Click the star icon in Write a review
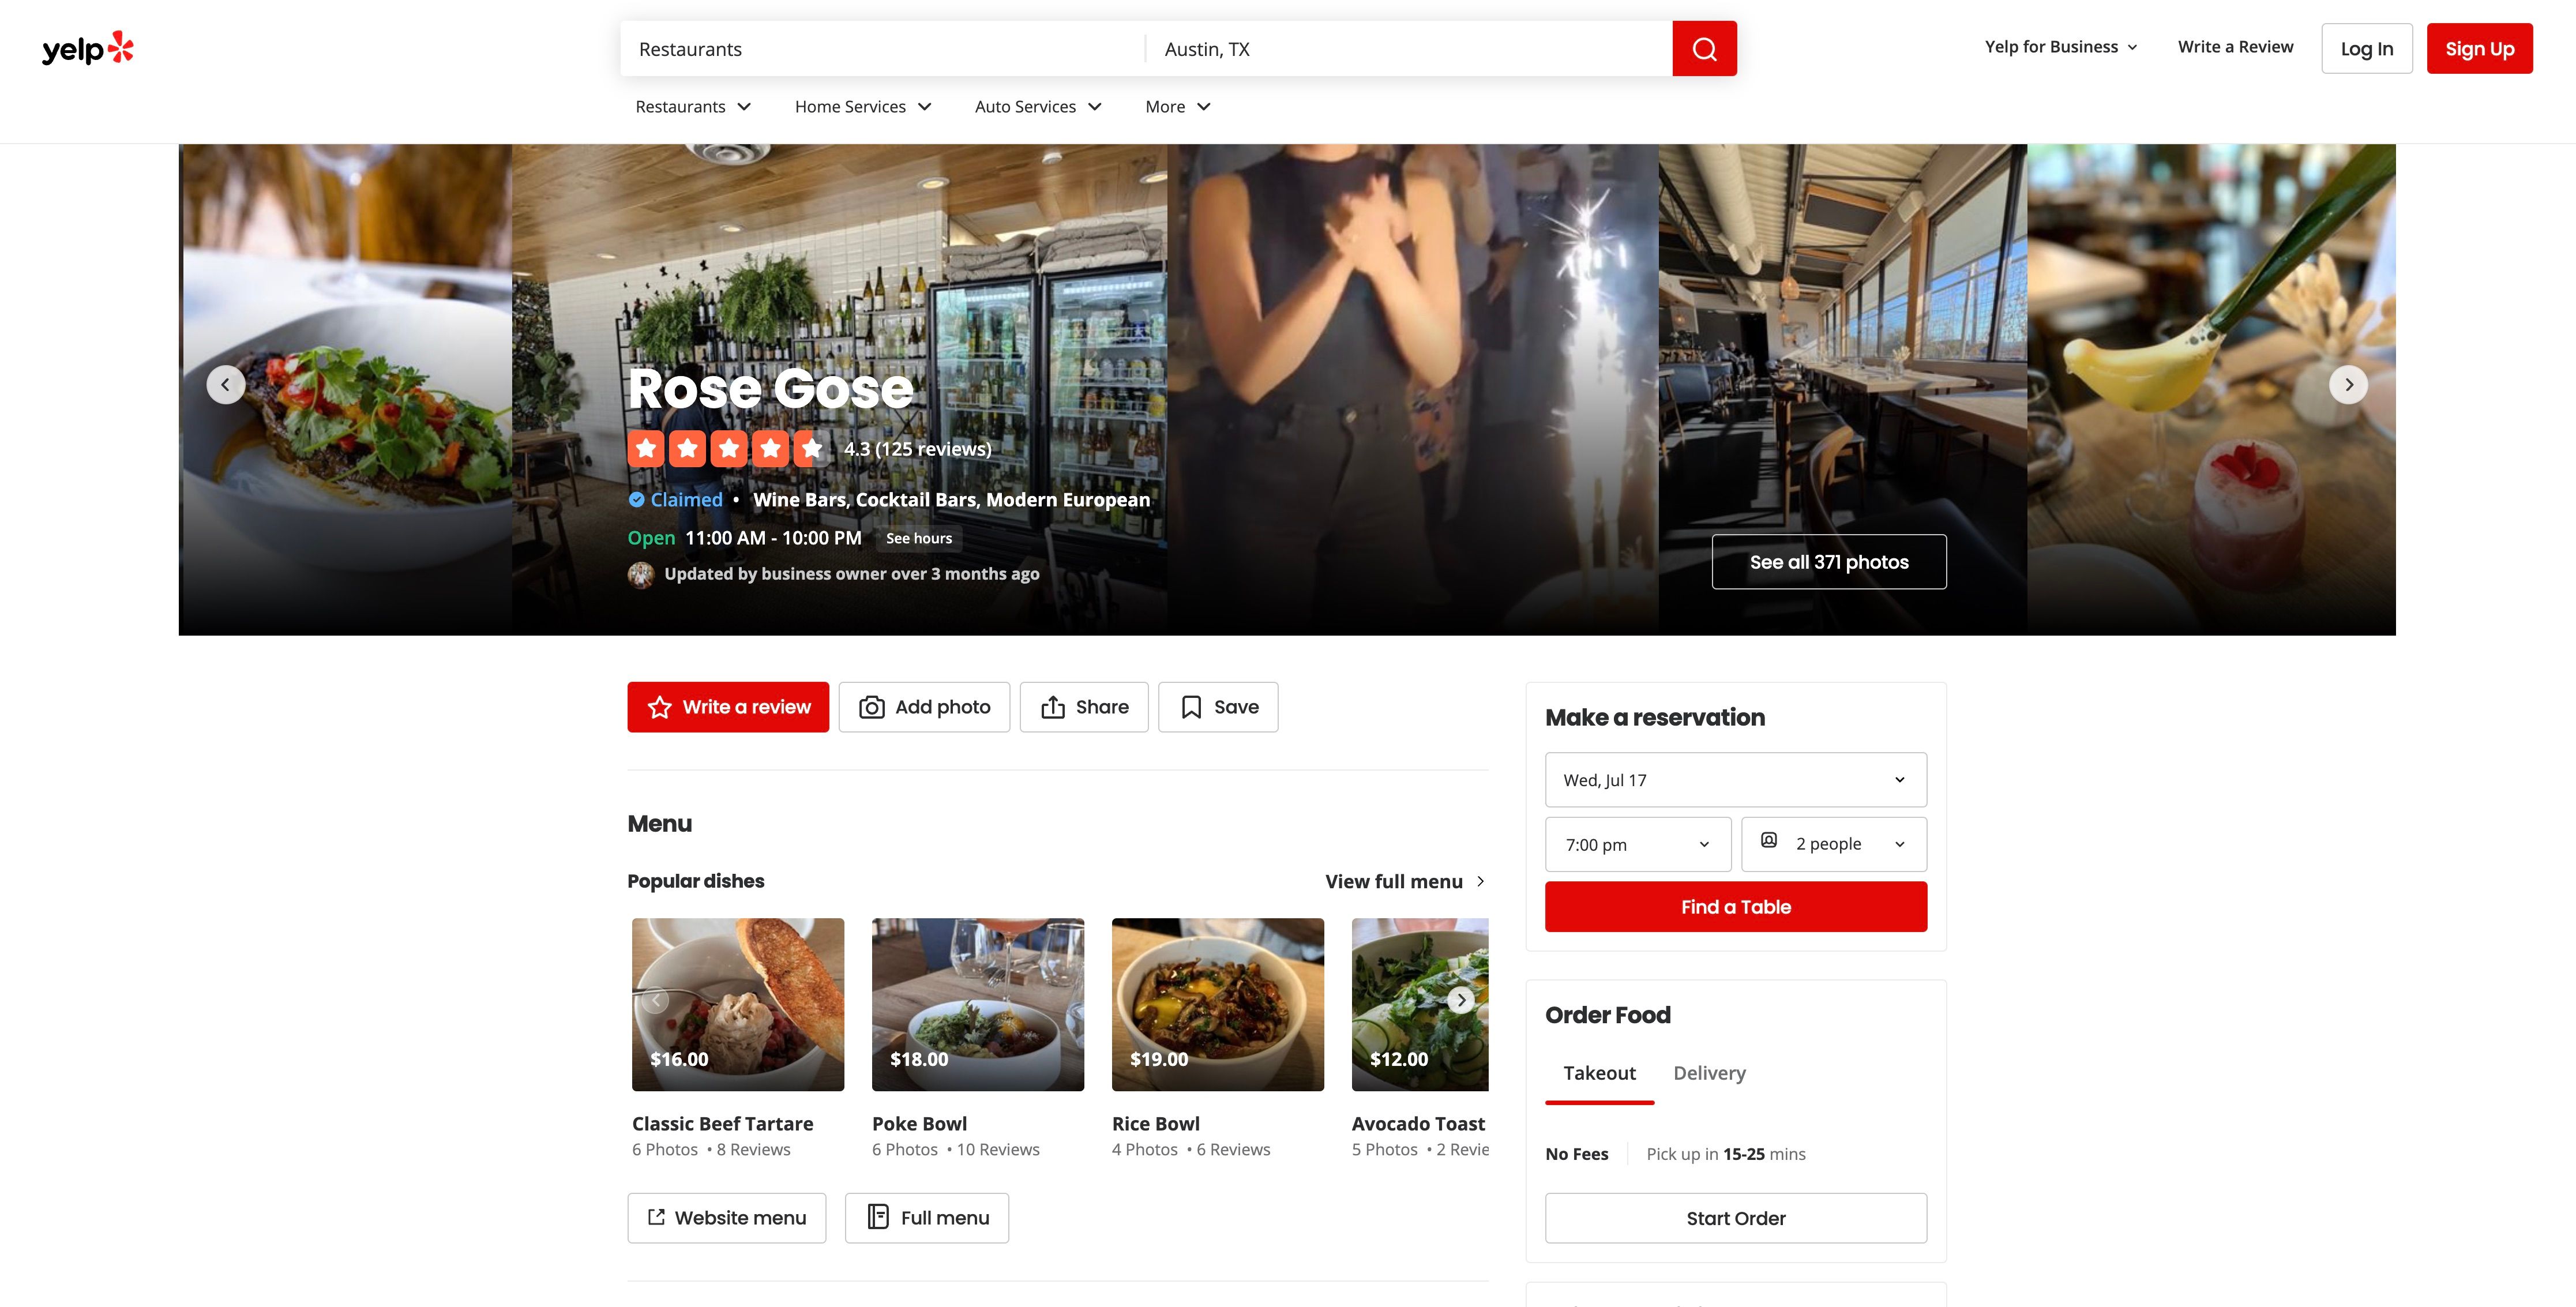This screenshot has height=1307, width=2576. [x=659, y=706]
